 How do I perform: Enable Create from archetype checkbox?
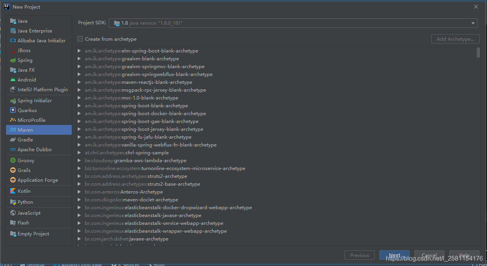(80, 39)
